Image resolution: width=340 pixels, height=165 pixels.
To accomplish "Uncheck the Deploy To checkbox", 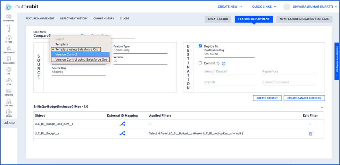I will click(x=200, y=46).
